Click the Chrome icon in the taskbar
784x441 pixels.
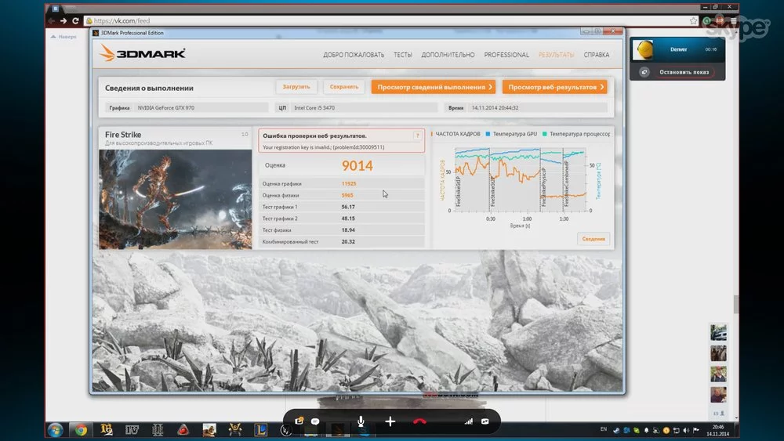pos(81,430)
